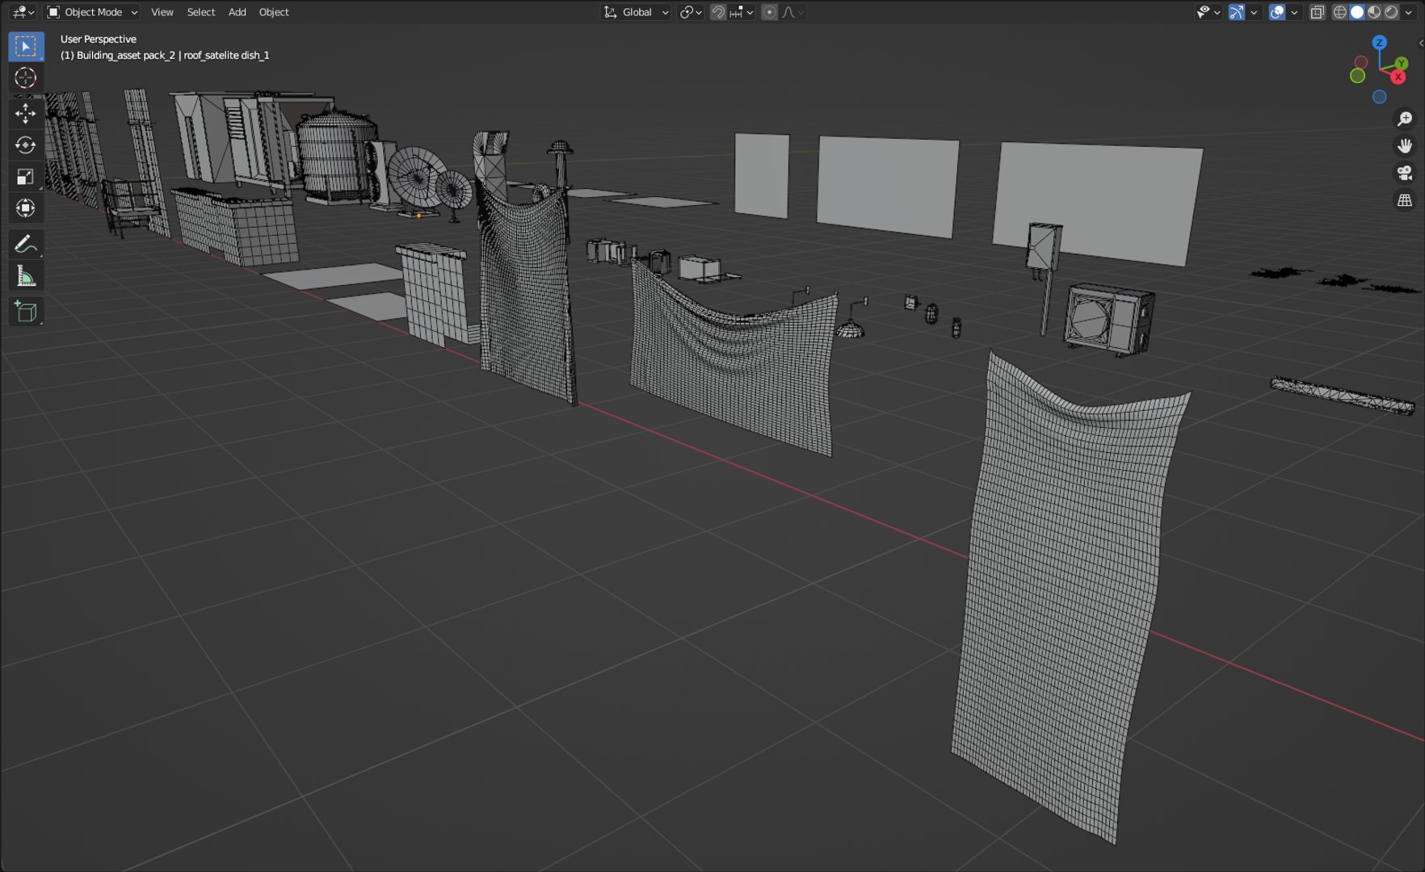Select the Select Box tool

[x=26, y=47]
